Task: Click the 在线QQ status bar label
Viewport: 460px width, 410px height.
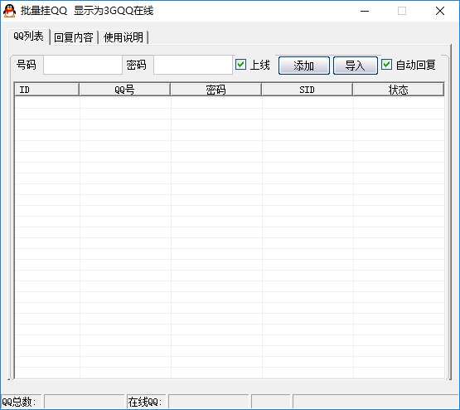Action: pos(145,402)
